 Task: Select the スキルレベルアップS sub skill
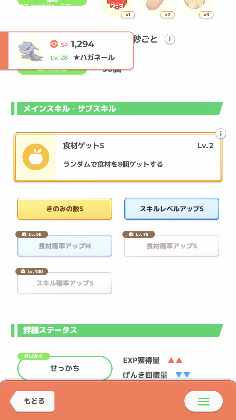pyautogui.click(x=171, y=209)
